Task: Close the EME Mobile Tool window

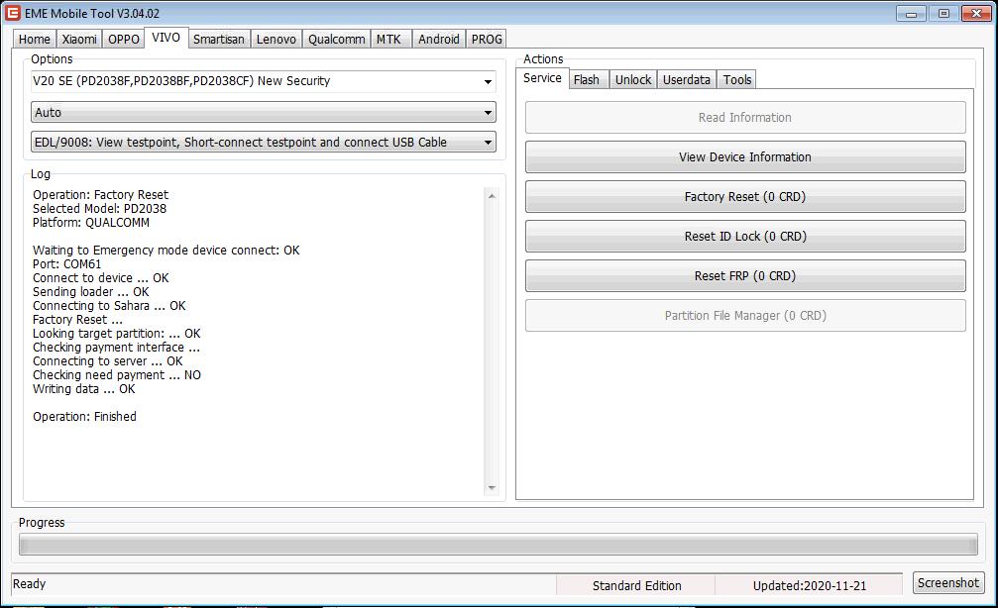Action: click(976, 13)
